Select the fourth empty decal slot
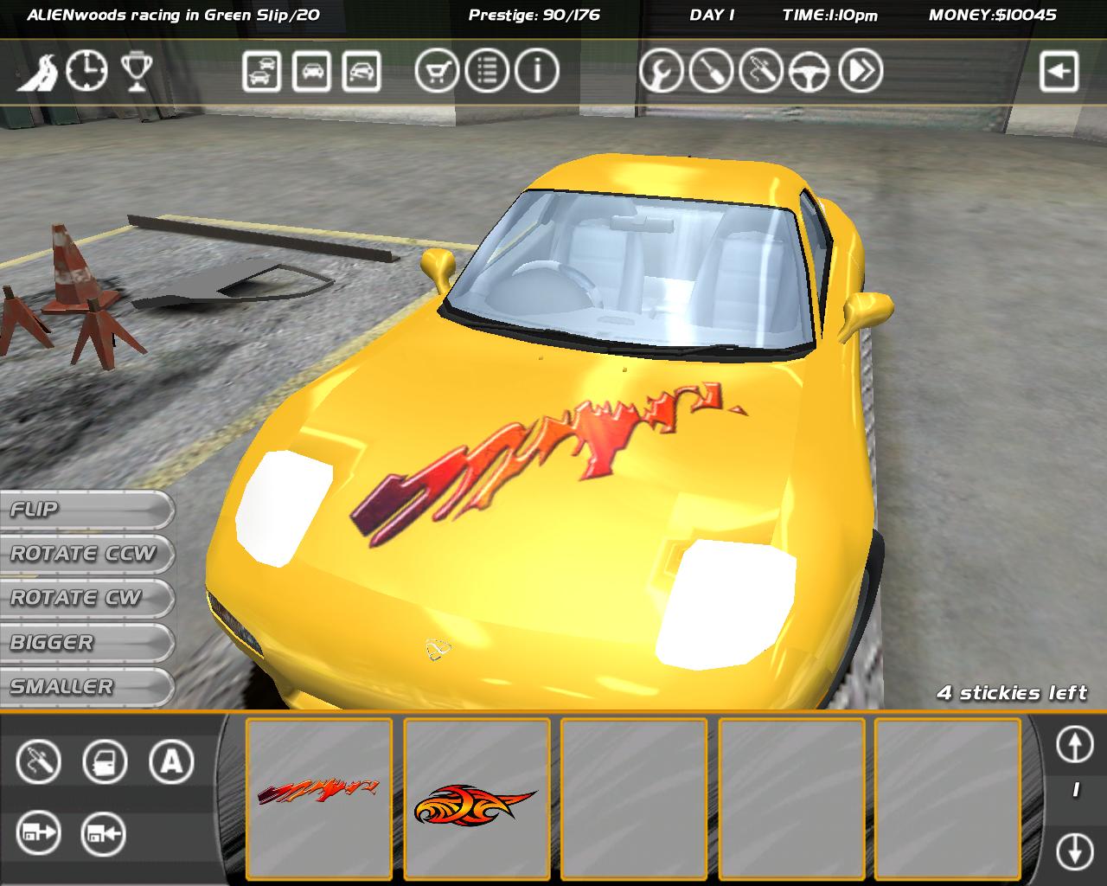The height and width of the screenshot is (886, 1107). (x=791, y=799)
